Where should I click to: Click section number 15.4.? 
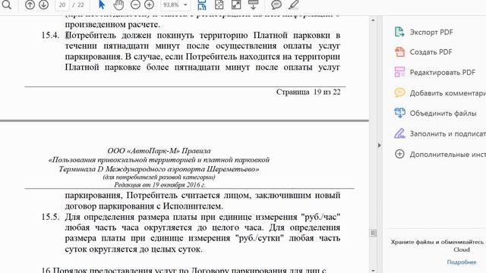(51, 36)
